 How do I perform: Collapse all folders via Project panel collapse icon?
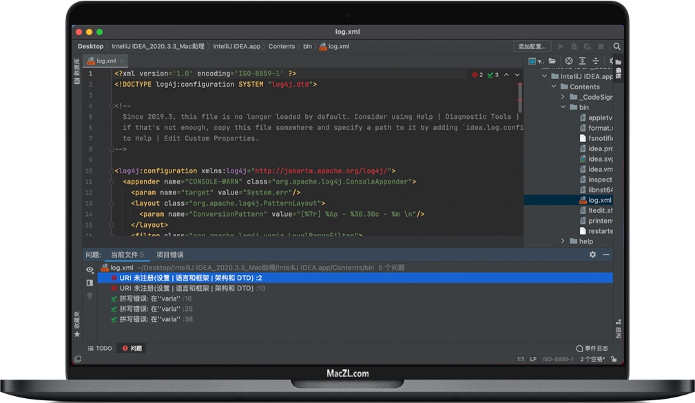coord(597,61)
